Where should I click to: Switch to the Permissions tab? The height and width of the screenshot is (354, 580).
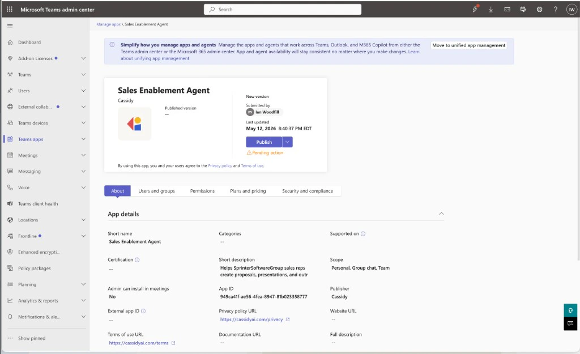pyautogui.click(x=202, y=191)
